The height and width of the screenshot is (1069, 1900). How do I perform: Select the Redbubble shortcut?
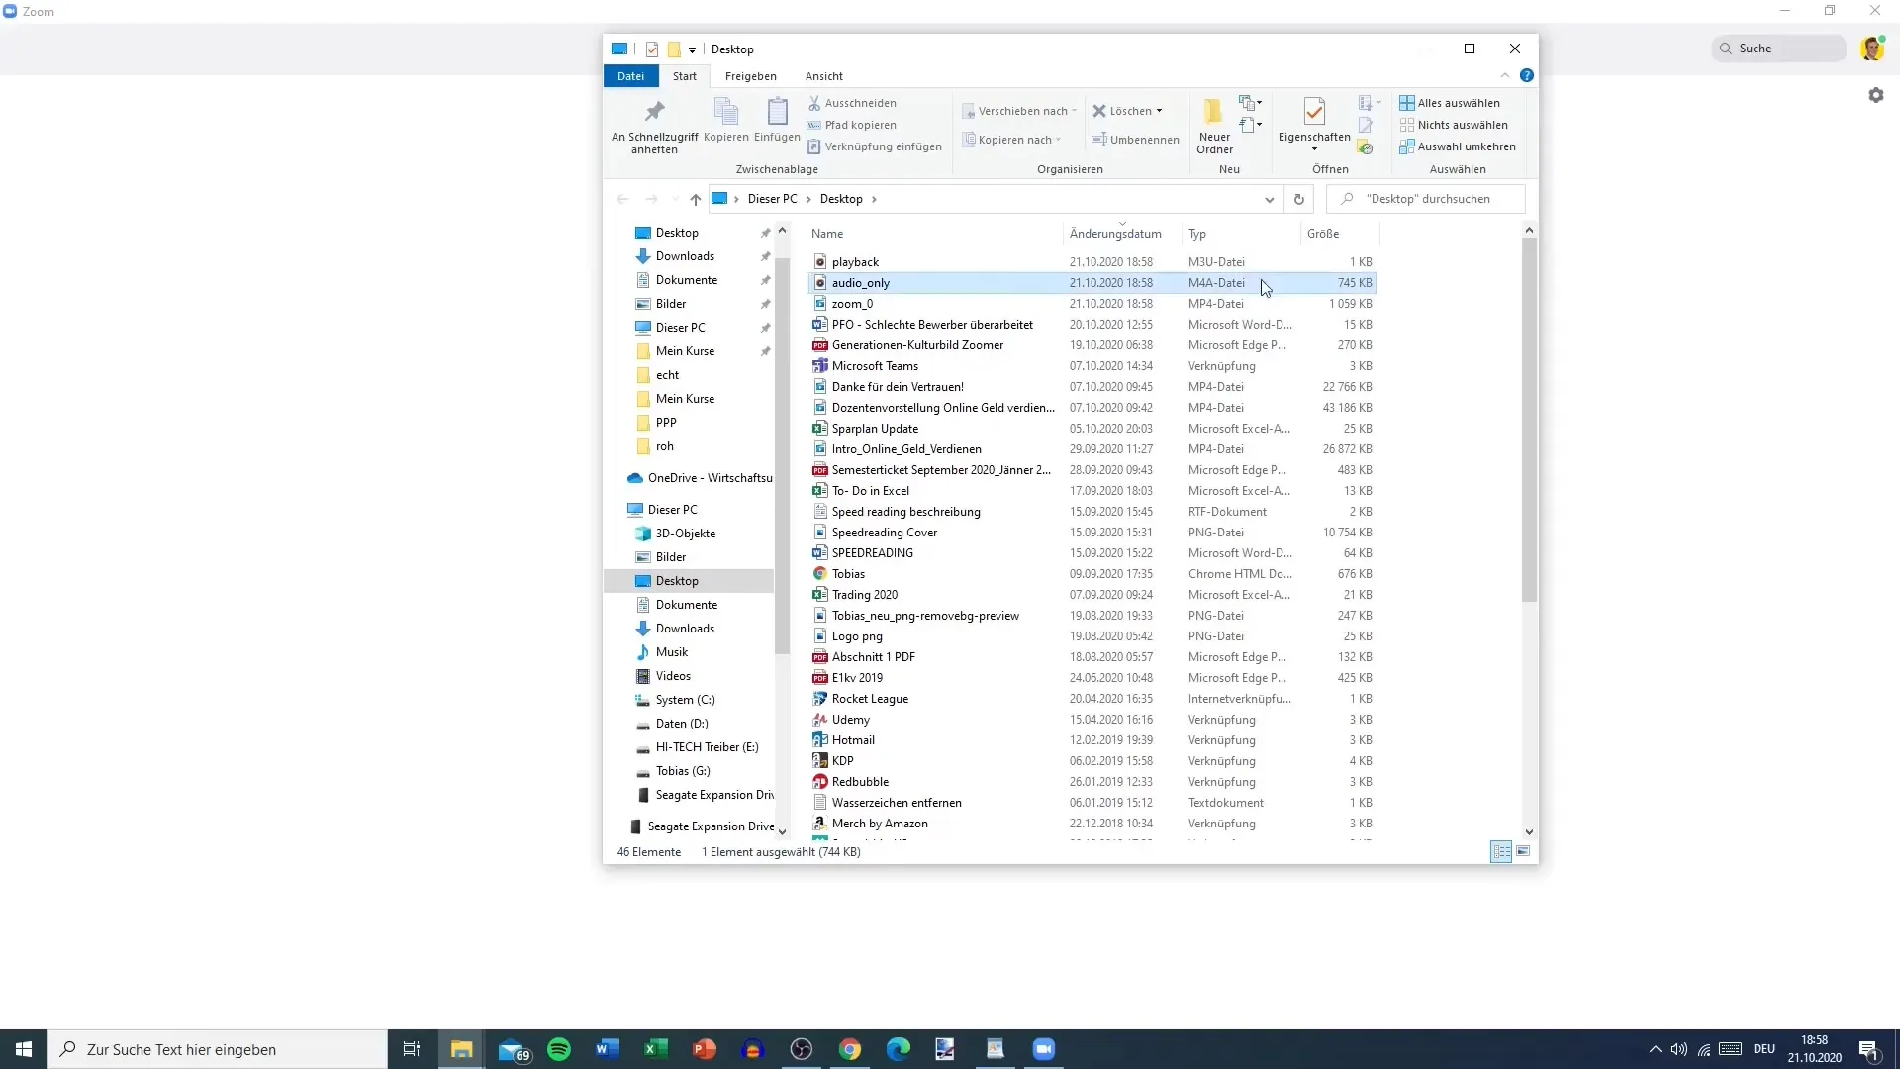1092,782
